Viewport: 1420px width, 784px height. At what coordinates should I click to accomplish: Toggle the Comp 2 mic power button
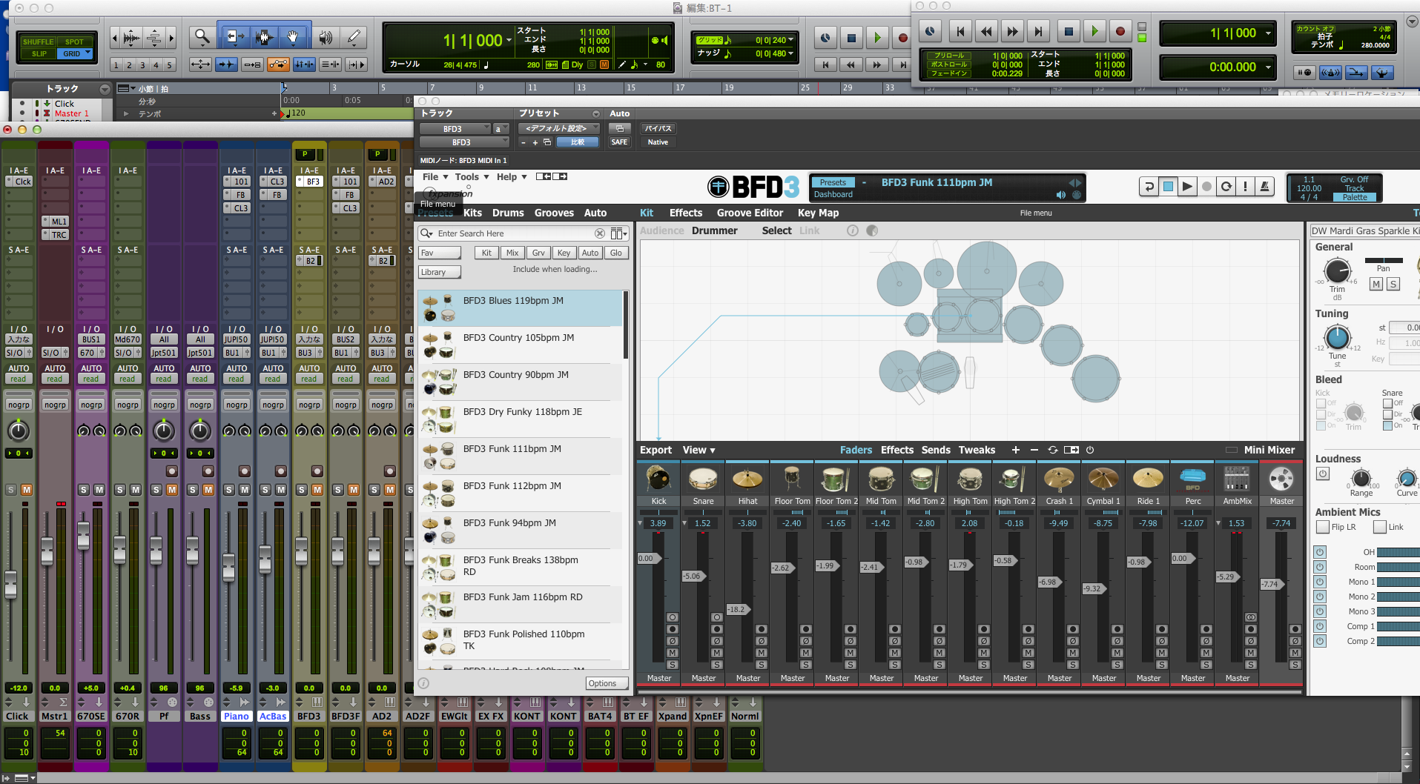pyautogui.click(x=1320, y=641)
